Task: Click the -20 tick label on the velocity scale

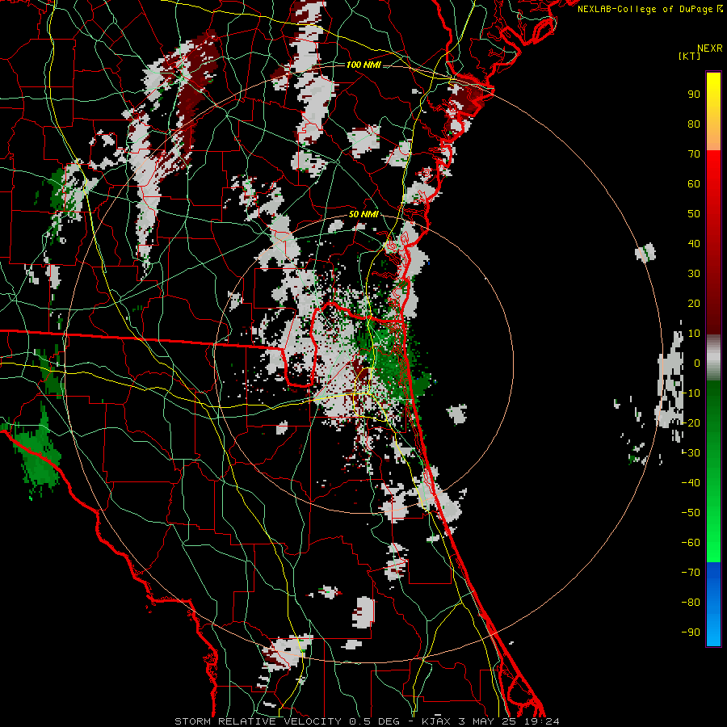Action: [x=691, y=422]
